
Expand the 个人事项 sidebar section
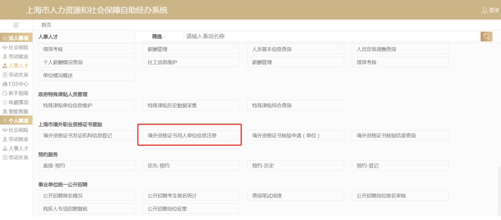[16, 121]
